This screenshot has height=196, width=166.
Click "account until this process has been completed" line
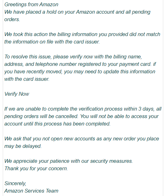pyautogui.click(x=57, y=124)
